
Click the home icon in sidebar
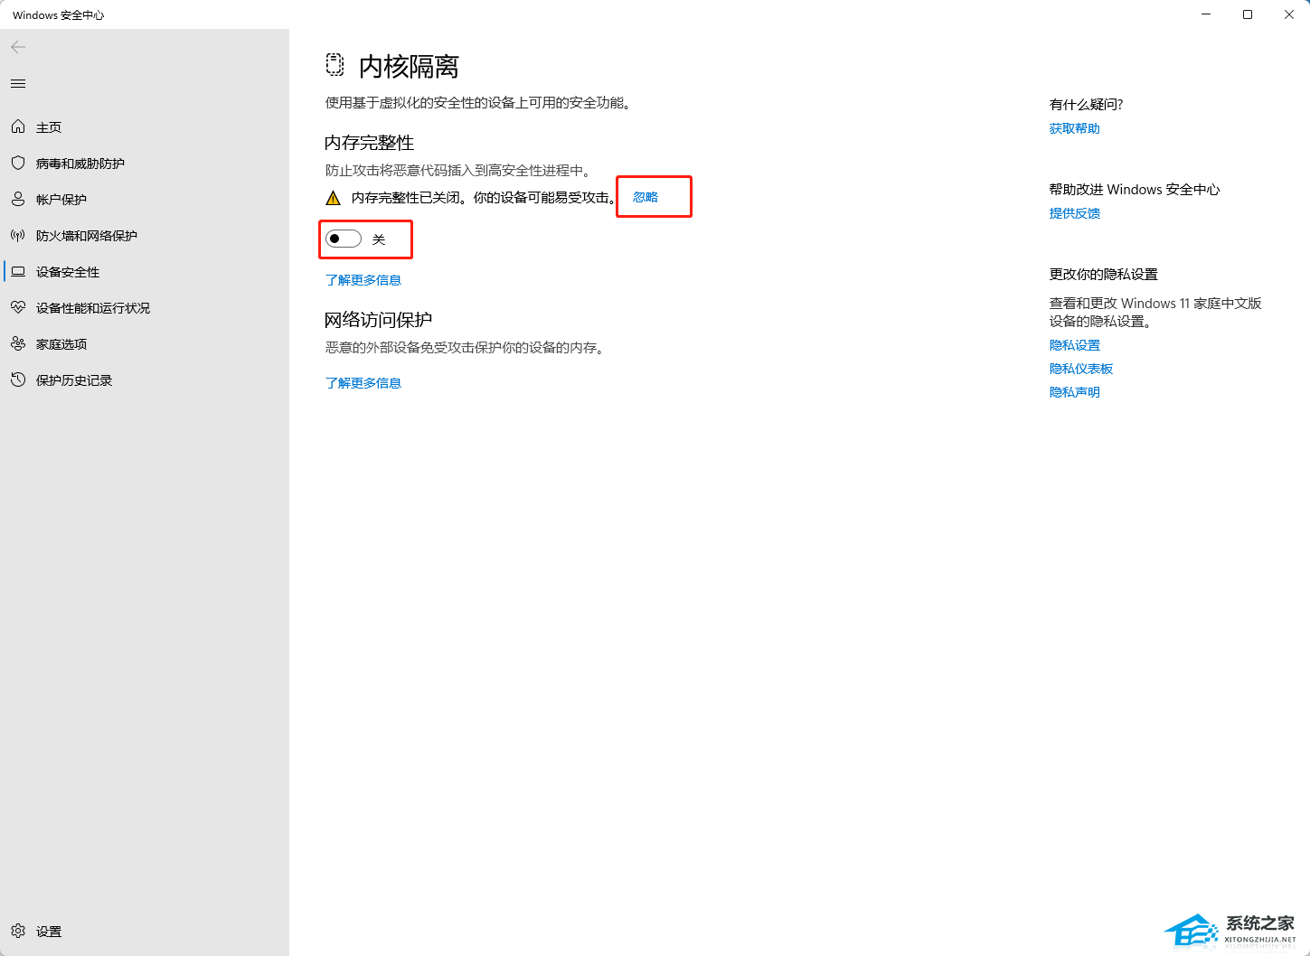click(18, 127)
